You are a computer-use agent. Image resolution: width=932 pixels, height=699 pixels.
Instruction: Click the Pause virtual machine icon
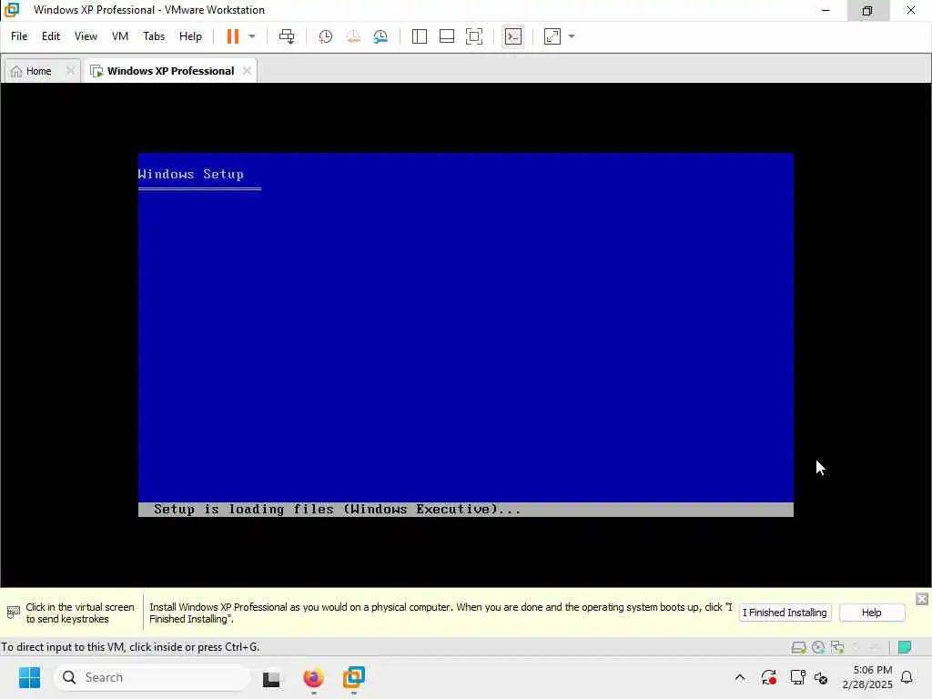click(232, 36)
